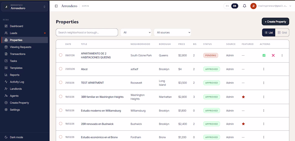
Task: Reject the pending Queens apartment with pink X
Action: pyautogui.click(x=273, y=56)
